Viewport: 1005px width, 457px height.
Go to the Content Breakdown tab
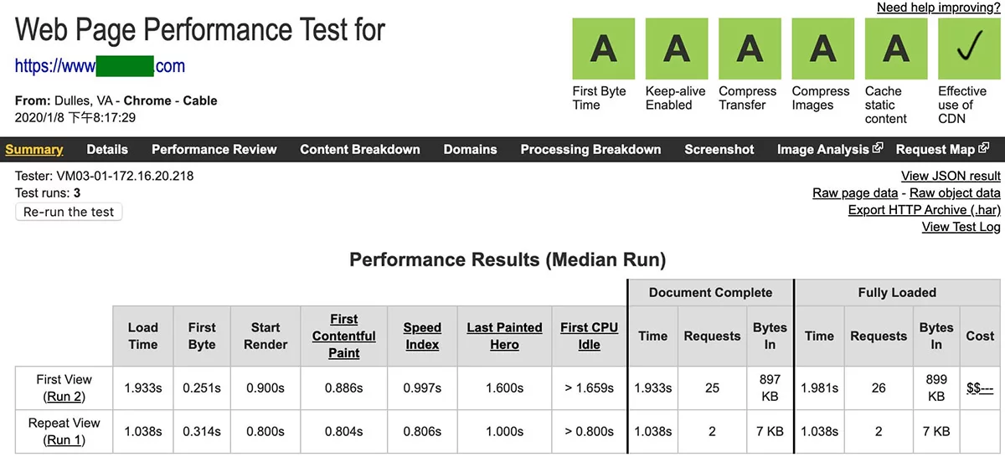click(x=360, y=149)
